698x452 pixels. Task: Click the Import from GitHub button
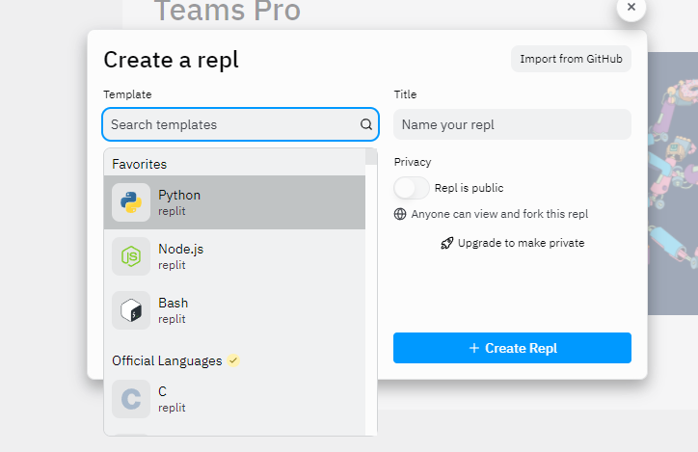point(571,59)
